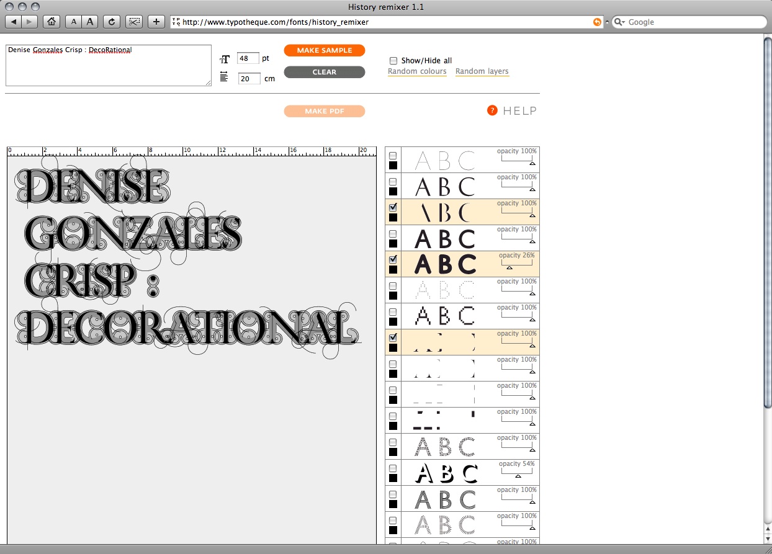Image resolution: width=772 pixels, height=554 pixels.
Task: Enable the thick dashes layer checkbox
Action: click(393, 416)
